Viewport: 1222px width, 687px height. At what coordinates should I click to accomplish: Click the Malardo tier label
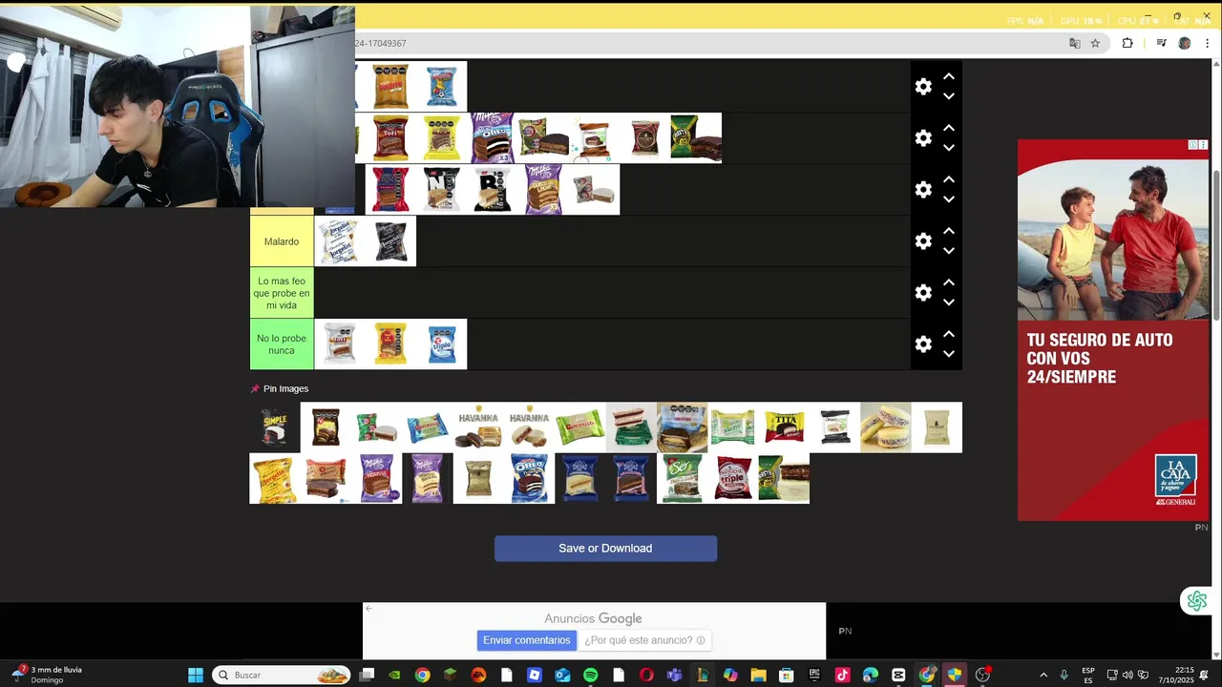point(282,241)
